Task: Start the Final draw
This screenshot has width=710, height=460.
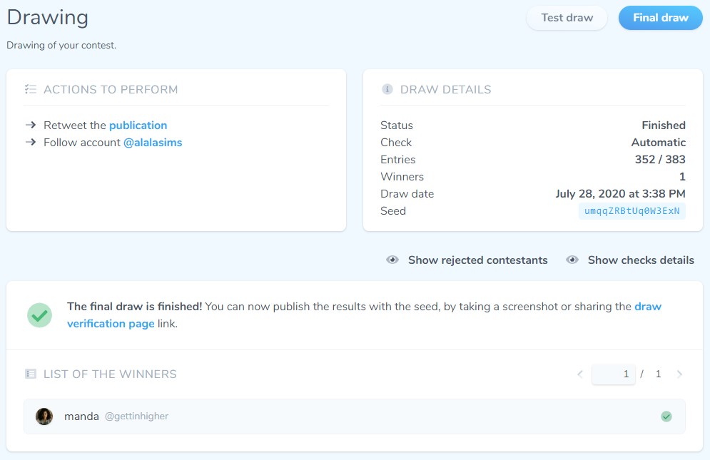Action: click(660, 18)
